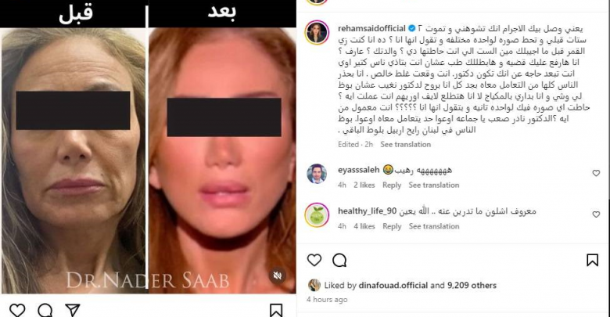
Task: Like healthy_life_90's comment with the small heart
Action: click(596, 214)
